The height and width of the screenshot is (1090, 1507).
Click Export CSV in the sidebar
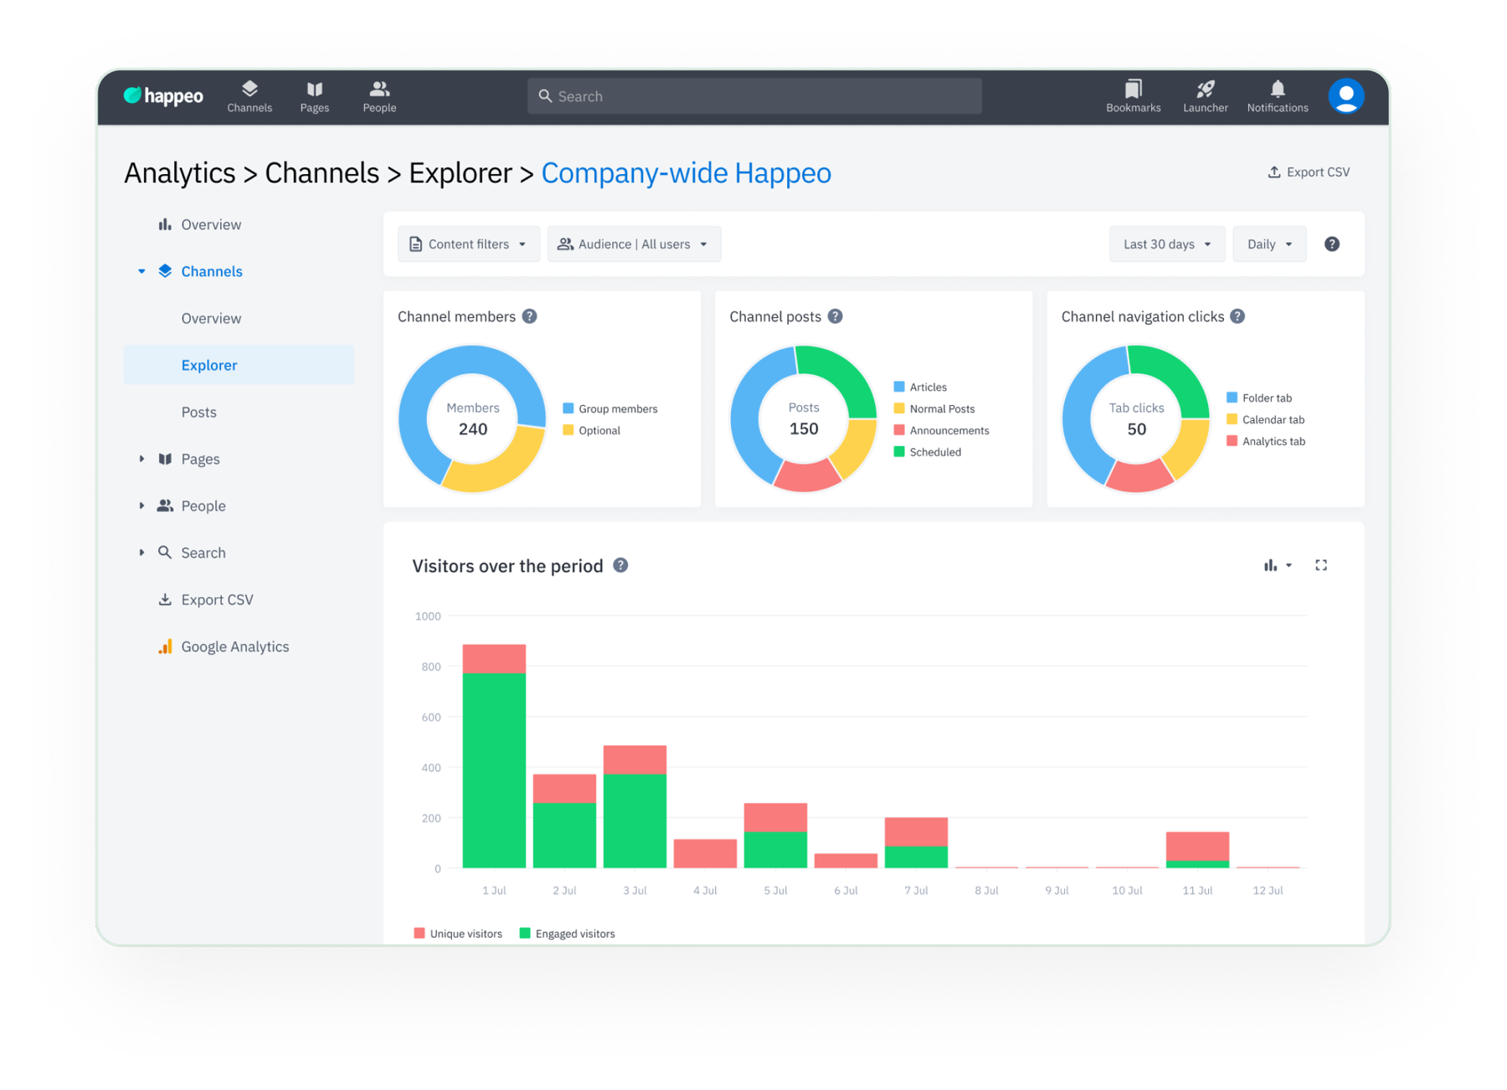click(217, 599)
